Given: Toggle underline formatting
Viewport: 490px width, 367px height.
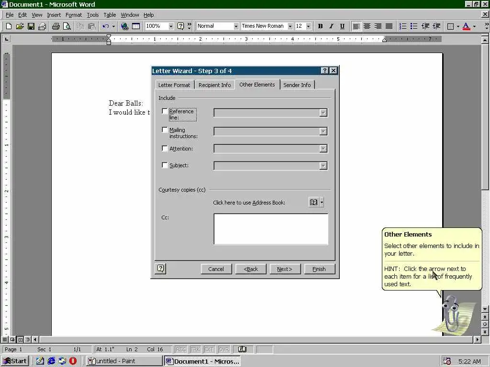Looking at the screenshot, I should click(342, 26).
